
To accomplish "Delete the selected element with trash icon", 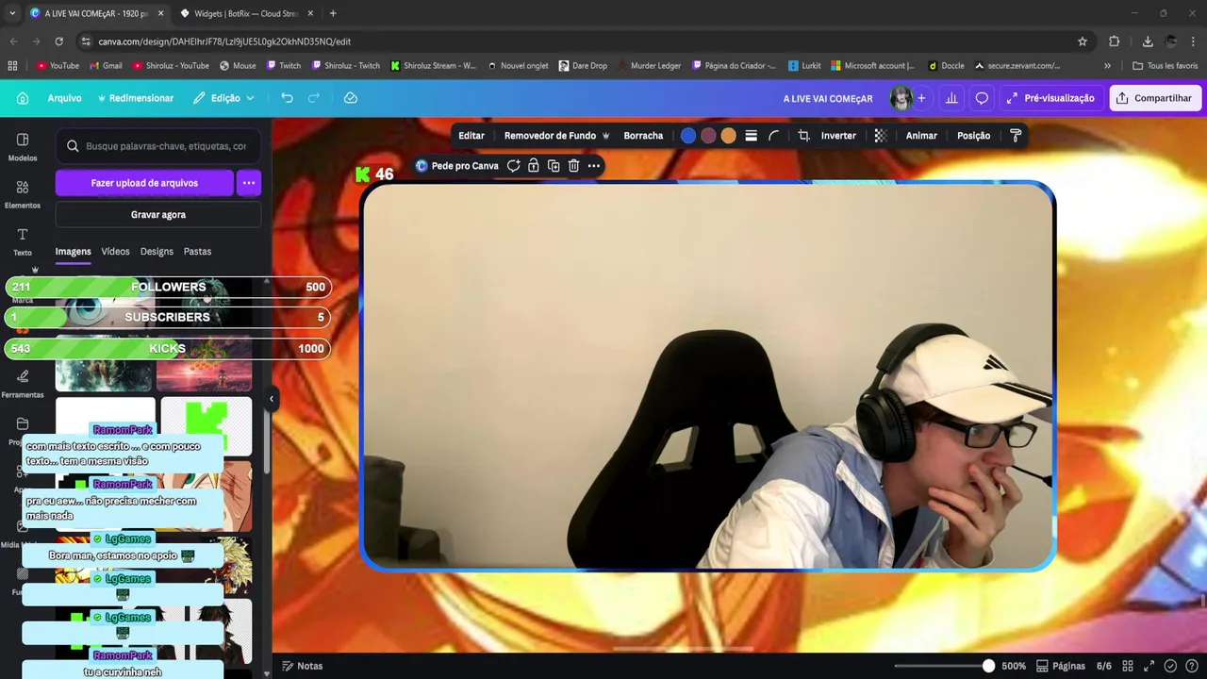I will 573,166.
